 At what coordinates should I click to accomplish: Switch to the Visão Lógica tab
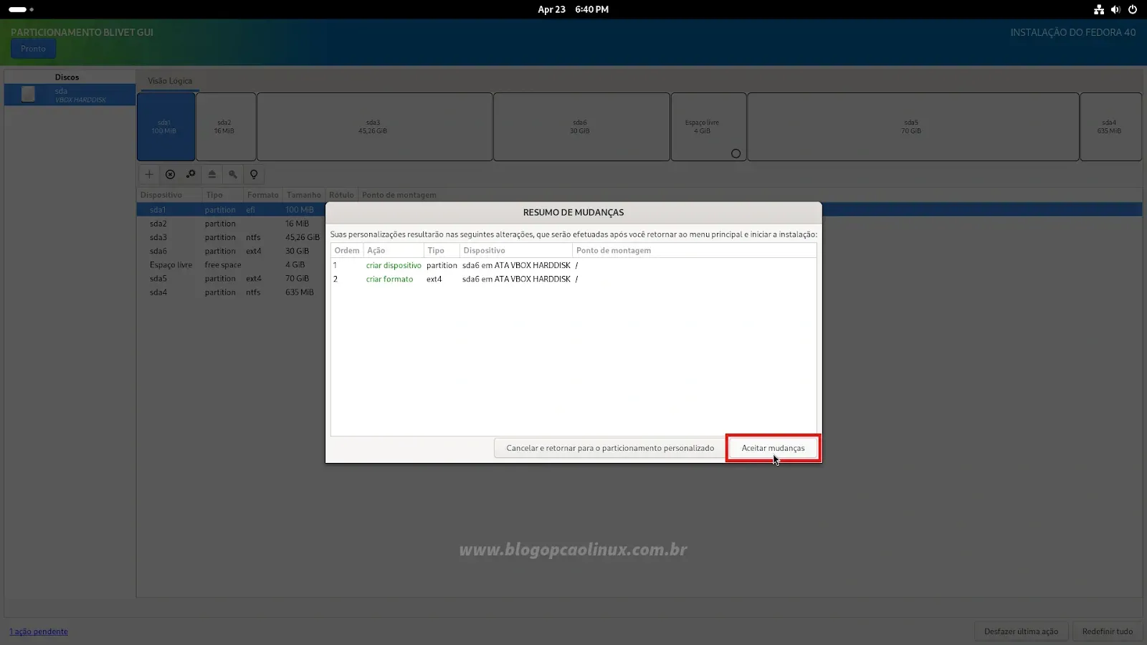tap(170, 81)
